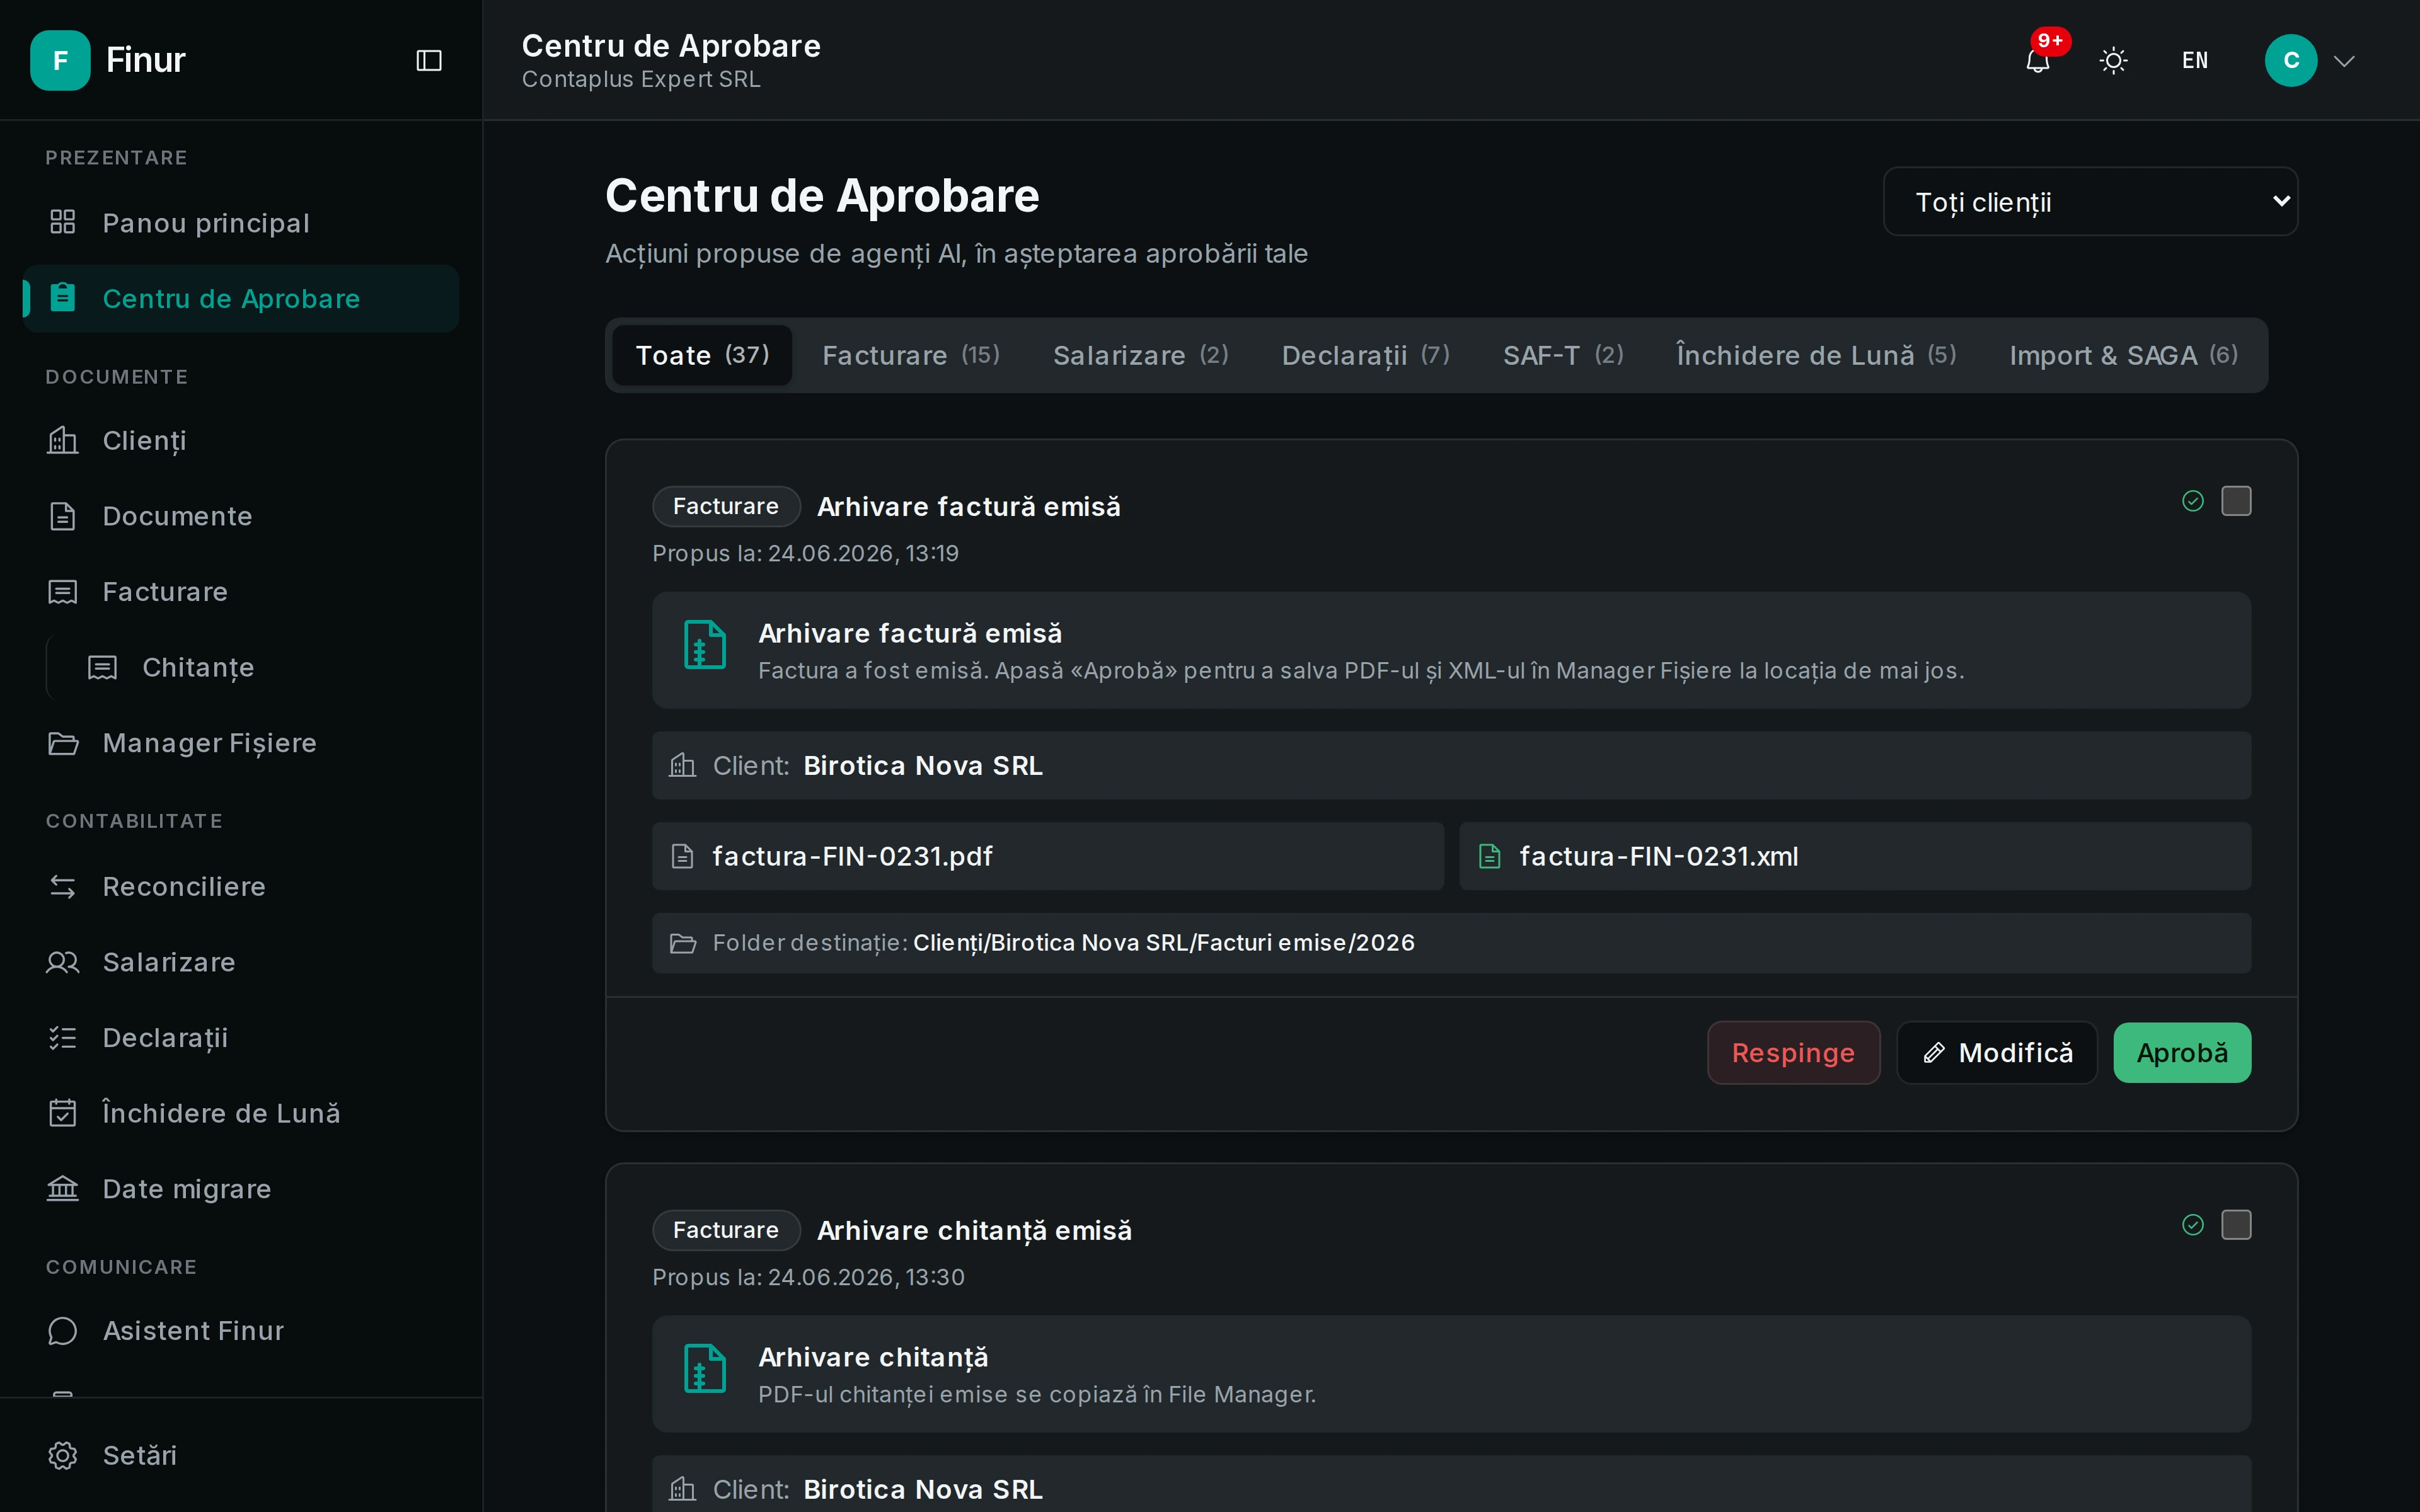
Task: Open Date migrare in sidebar
Action: point(241,1189)
